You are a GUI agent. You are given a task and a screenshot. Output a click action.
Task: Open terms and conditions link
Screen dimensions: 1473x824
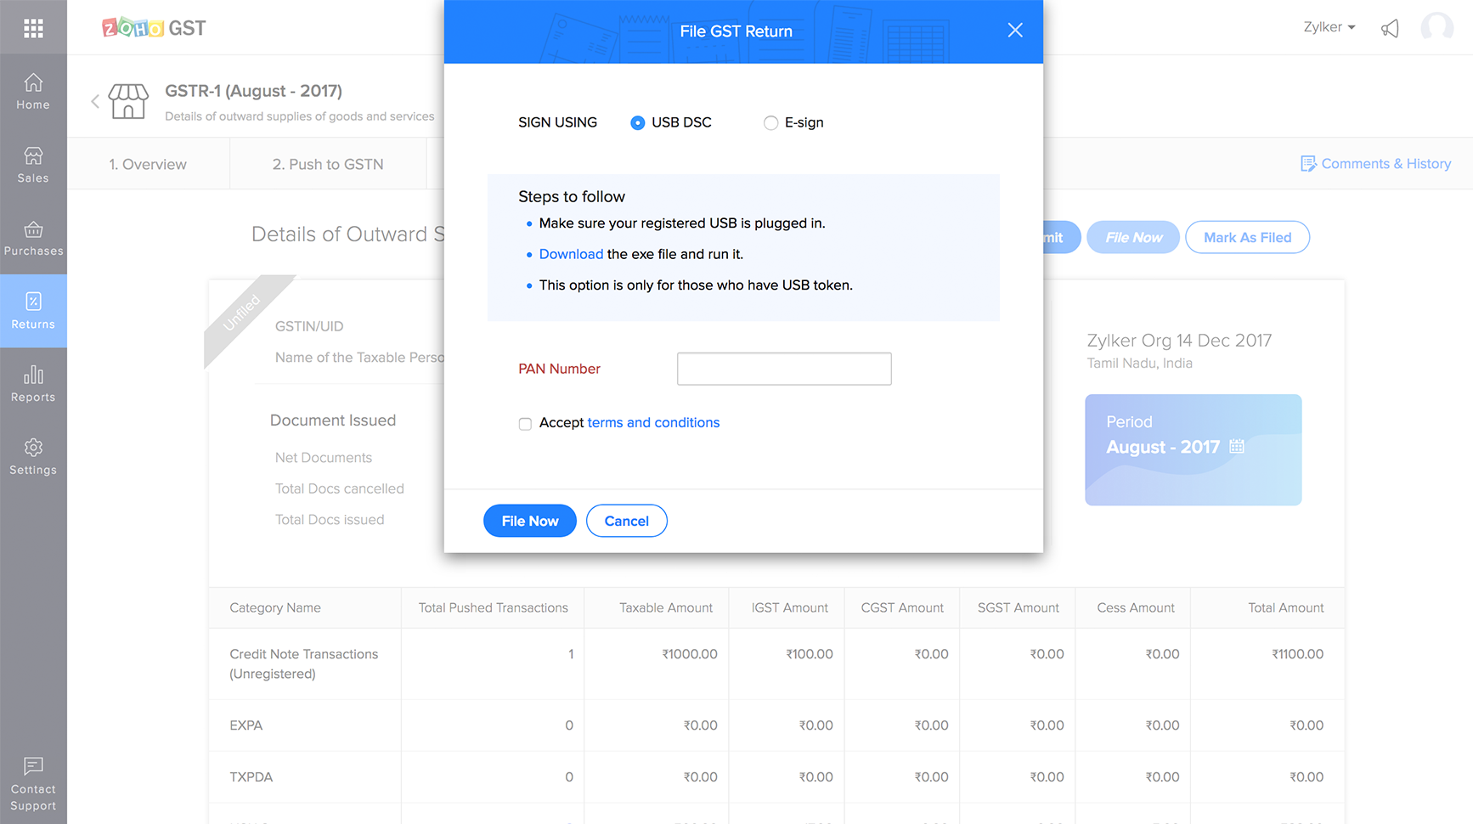(x=653, y=422)
